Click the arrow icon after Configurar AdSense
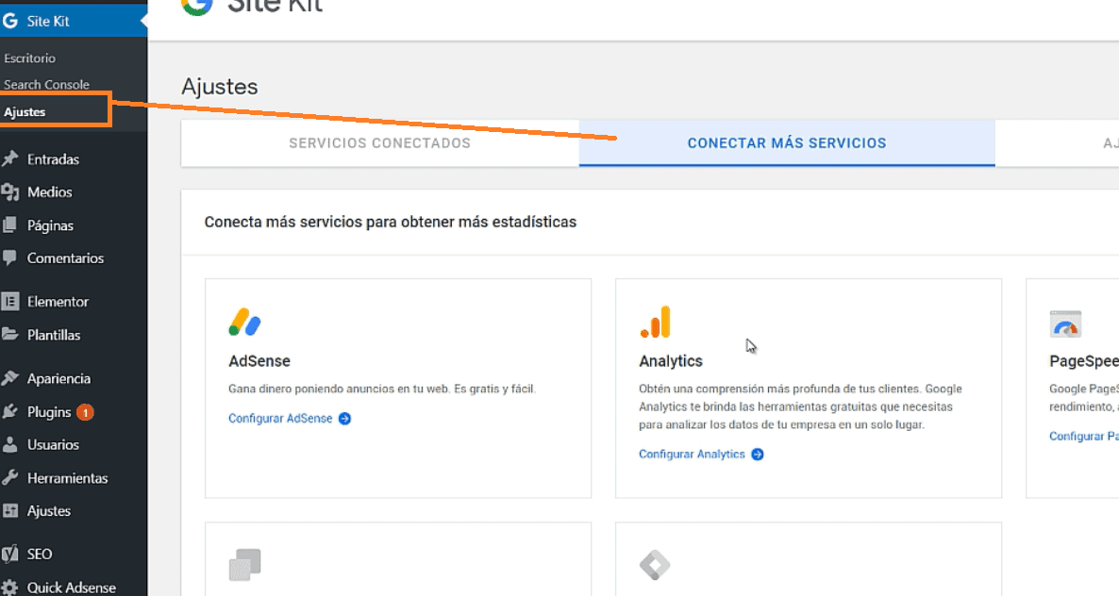 345,419
